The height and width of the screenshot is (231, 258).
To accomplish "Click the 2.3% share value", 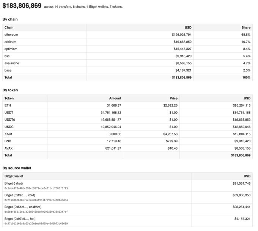I will 247,70.
